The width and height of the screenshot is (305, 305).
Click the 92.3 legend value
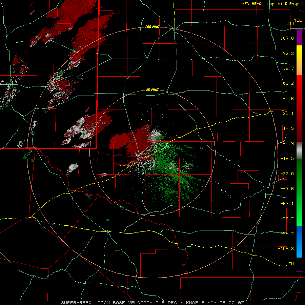pyautogui.click(x=288, y=53)
